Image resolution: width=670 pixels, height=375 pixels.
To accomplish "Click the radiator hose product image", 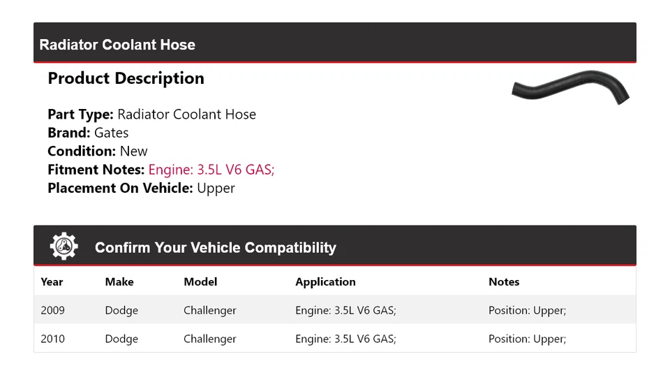I will click(x=570, y=87).
